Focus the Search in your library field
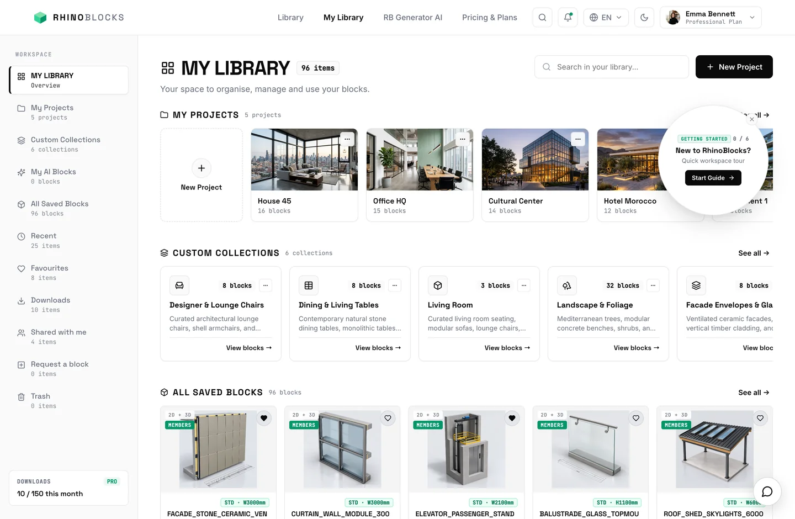 [x=611, y=67]
